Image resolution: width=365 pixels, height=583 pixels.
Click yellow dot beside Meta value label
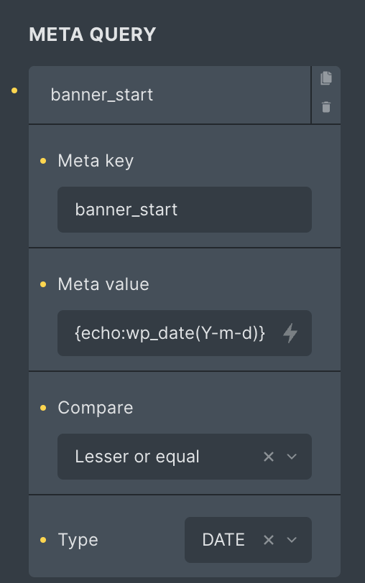[x=43, y=284]
